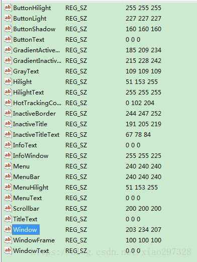Image resolution: width=197 pixels, height=262 pixels.
Task: Select the InactiveTitleText value name
Action: point(36,135)
